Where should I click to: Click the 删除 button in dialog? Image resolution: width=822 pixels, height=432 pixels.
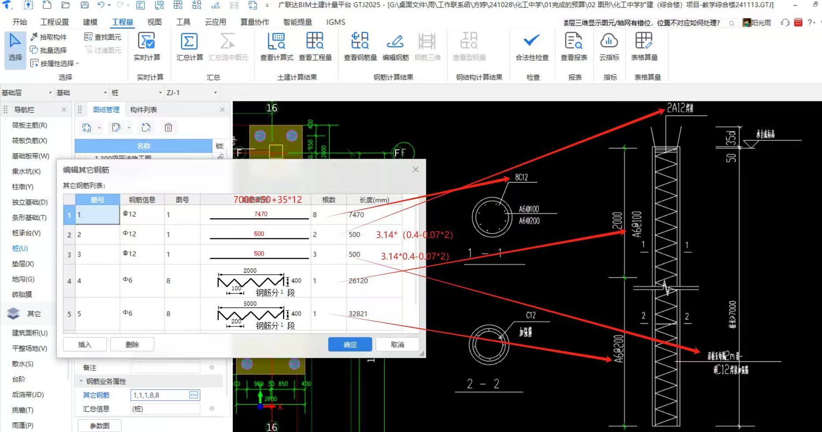(132, 344)
